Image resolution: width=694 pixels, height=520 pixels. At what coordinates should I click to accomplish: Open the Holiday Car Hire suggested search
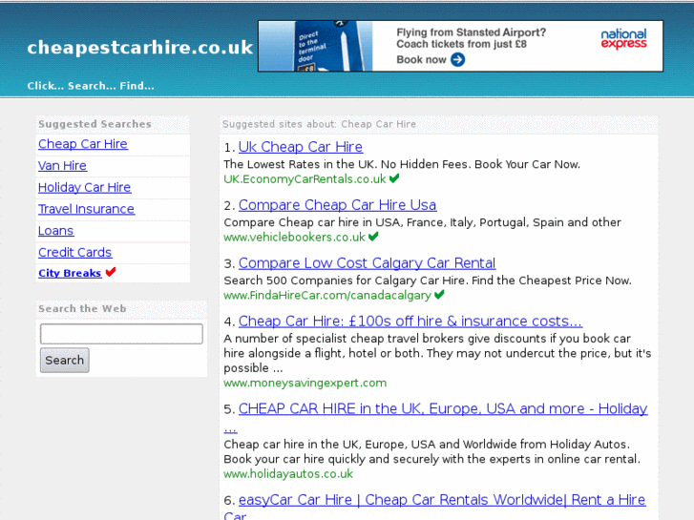(85, 187)
